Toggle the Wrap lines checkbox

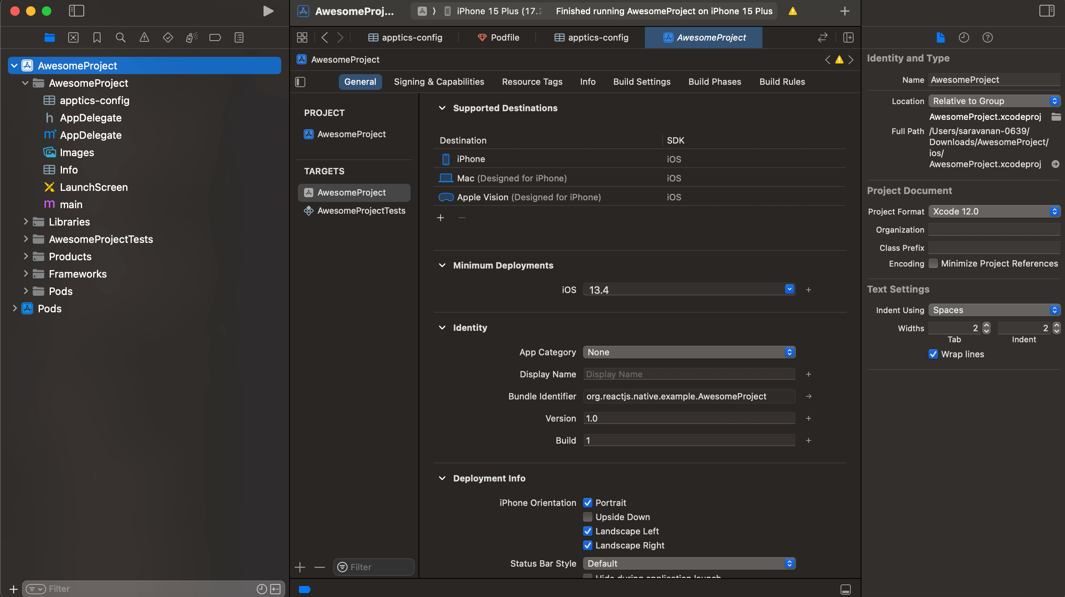[x=933, y=354]
